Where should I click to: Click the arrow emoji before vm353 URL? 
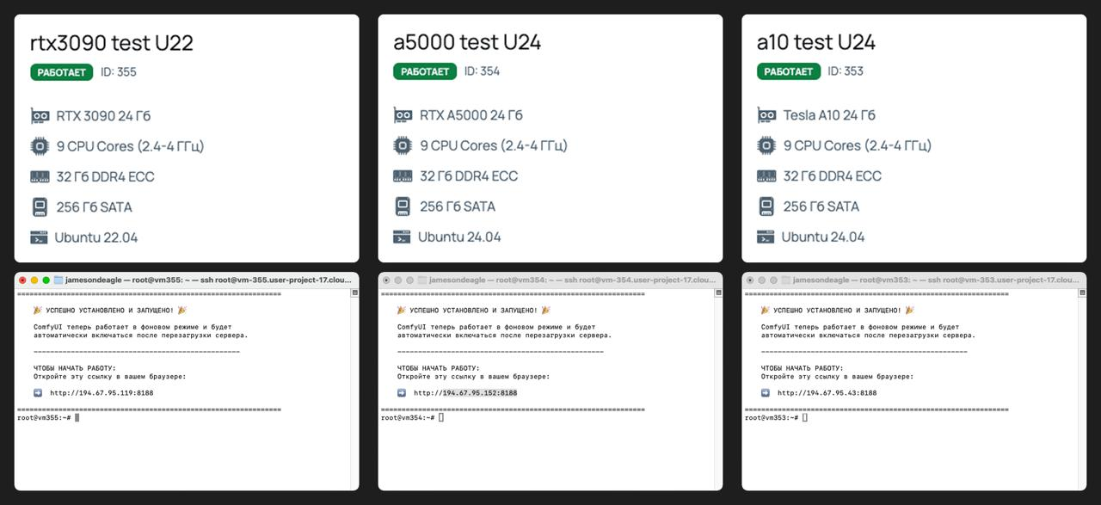pos(765,392)
